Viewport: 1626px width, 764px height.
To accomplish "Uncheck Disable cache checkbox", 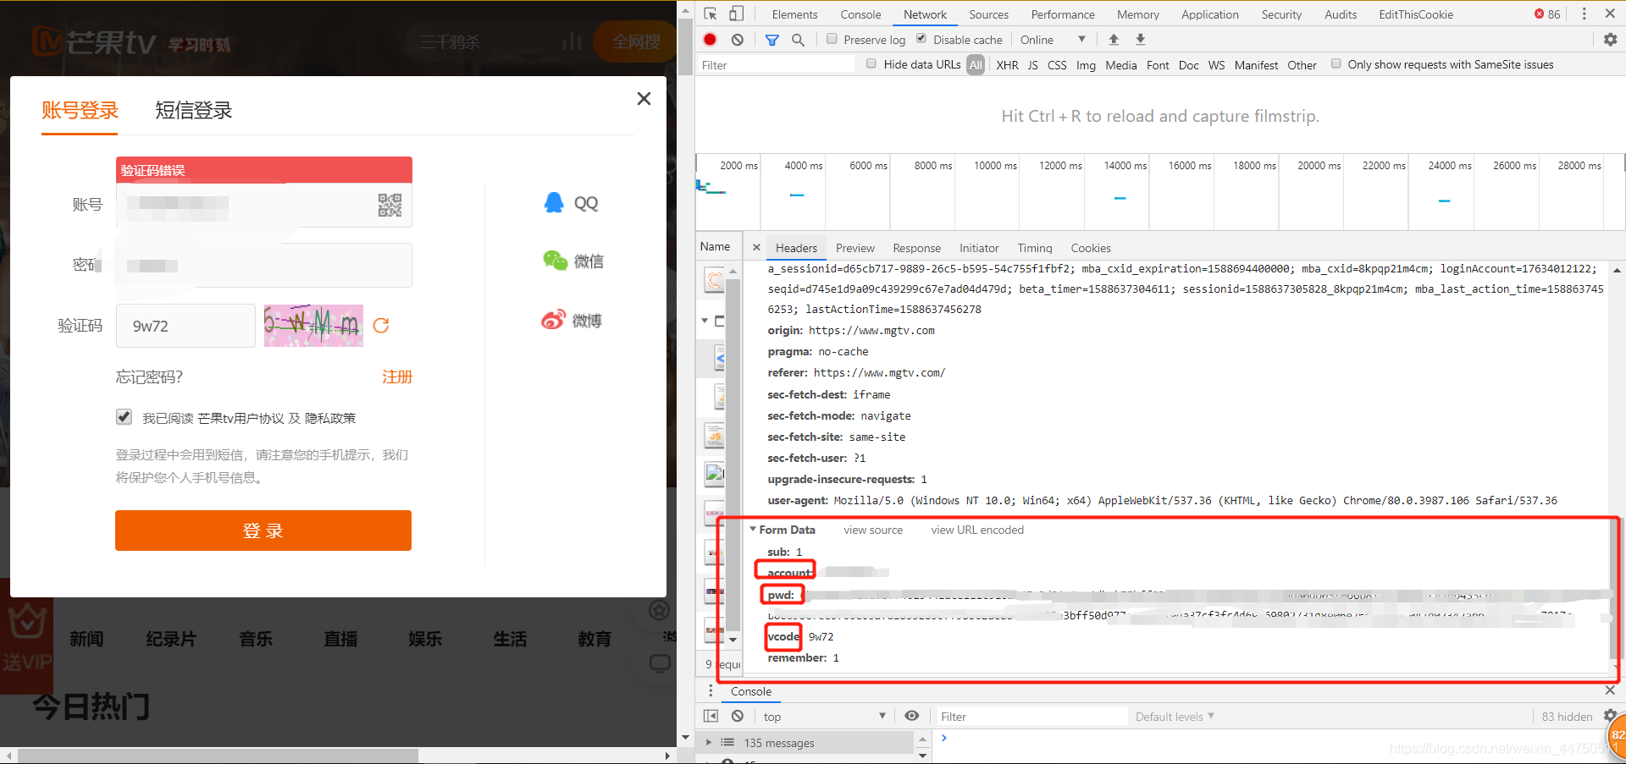I will point(921,39).
